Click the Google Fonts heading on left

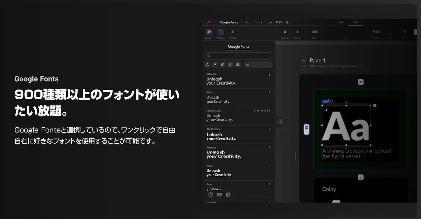coord(36,79)
